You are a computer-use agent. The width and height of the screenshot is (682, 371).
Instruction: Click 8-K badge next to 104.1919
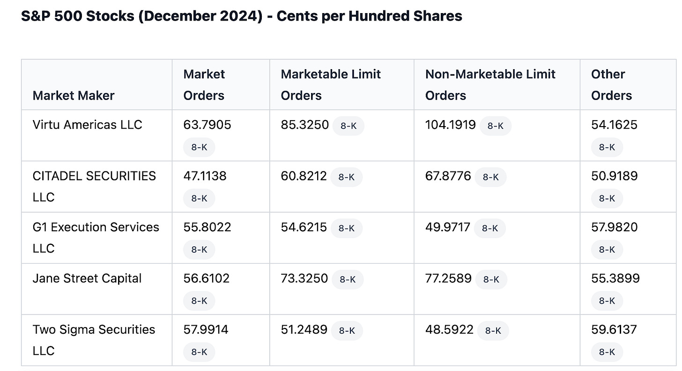[496, 126]
